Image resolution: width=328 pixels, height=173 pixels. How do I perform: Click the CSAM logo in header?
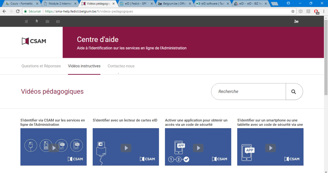(x=34, y=41)
